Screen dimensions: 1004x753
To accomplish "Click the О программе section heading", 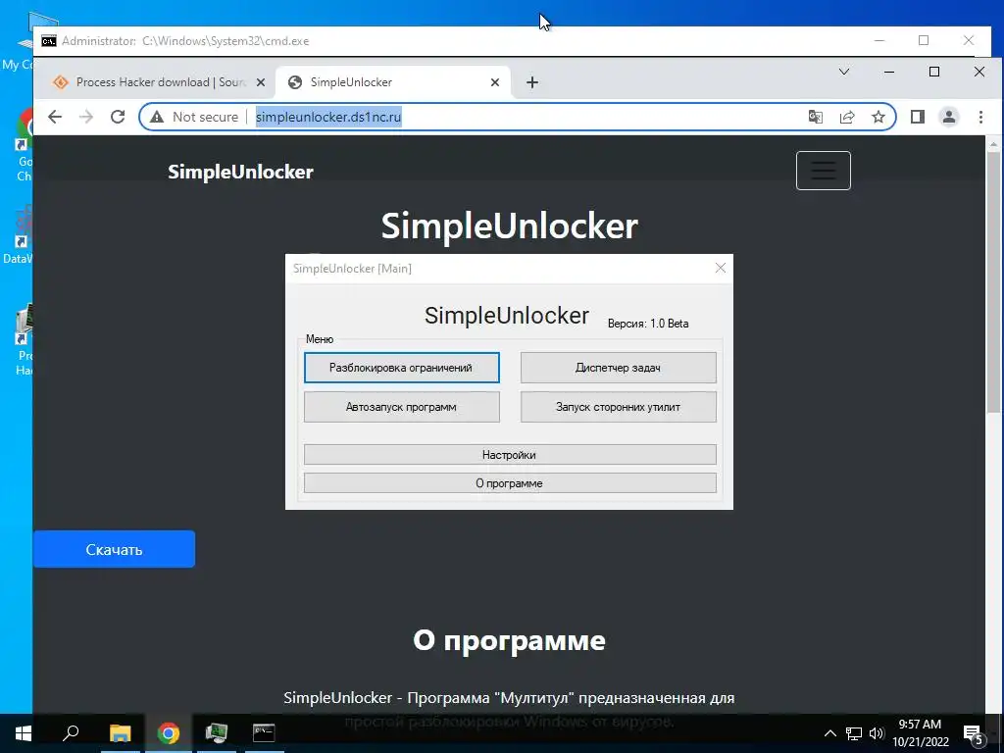I will (x=509, y=639).
